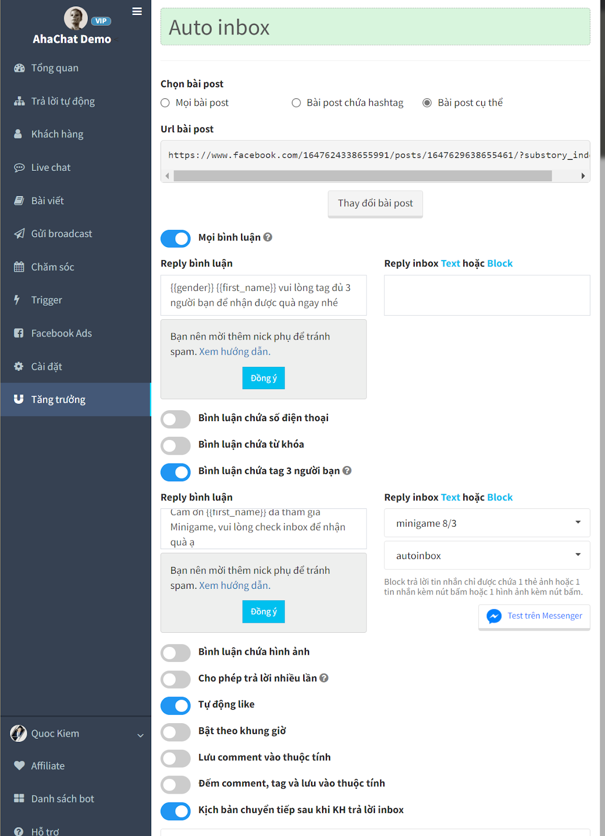Click the Minigame reply bình luận textbox

pyautogui.click(x=264, y=529)
